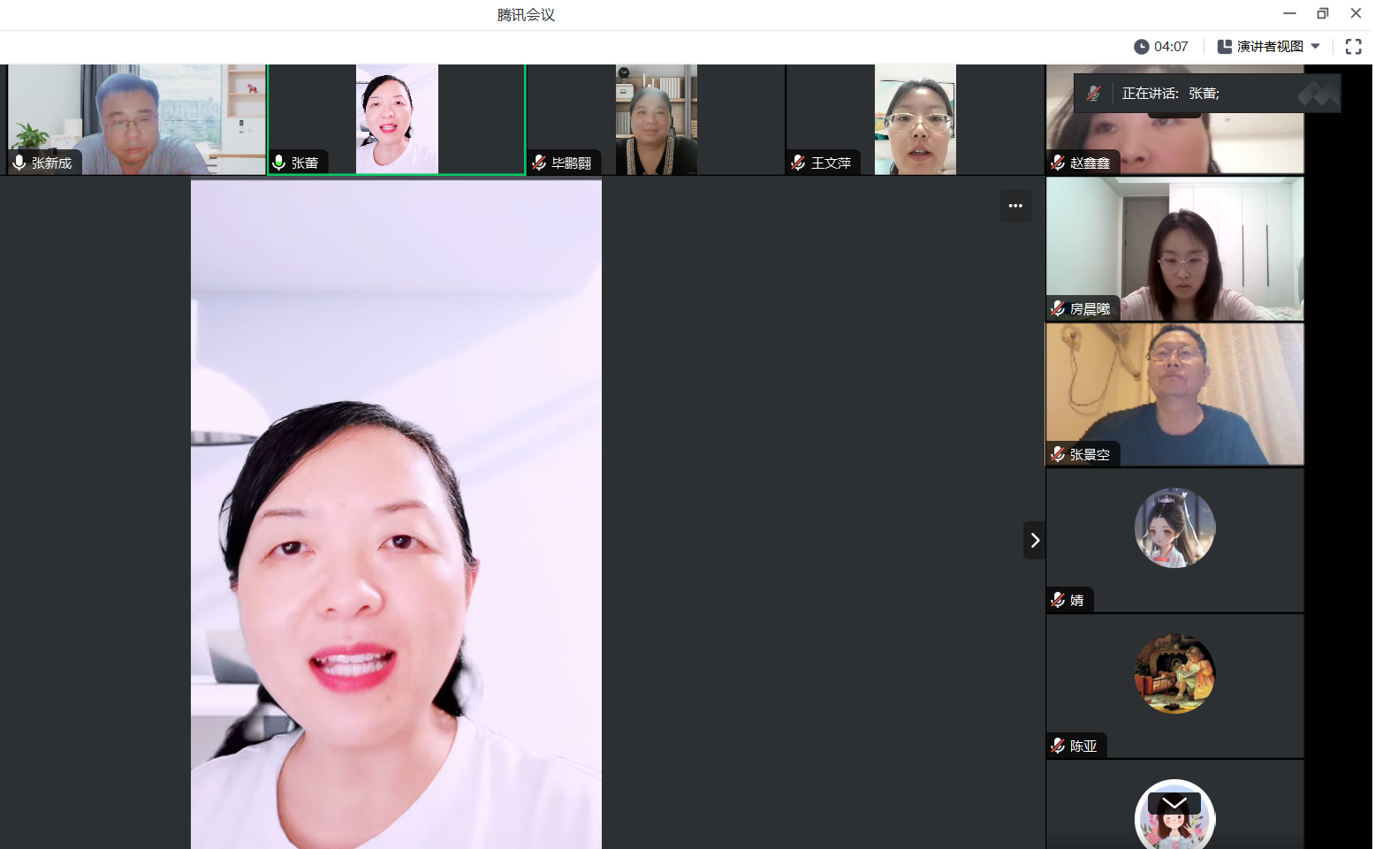The image size is (1375, 849).
Task: Open the three-dot more options on main video
Action: point(1015,206)
